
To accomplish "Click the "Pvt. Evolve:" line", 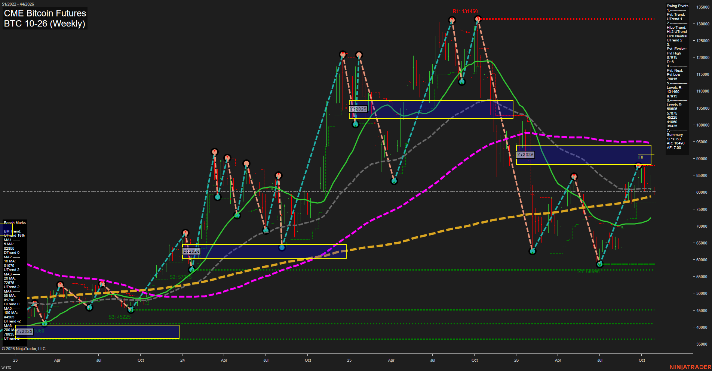I will tap(676, 49).
